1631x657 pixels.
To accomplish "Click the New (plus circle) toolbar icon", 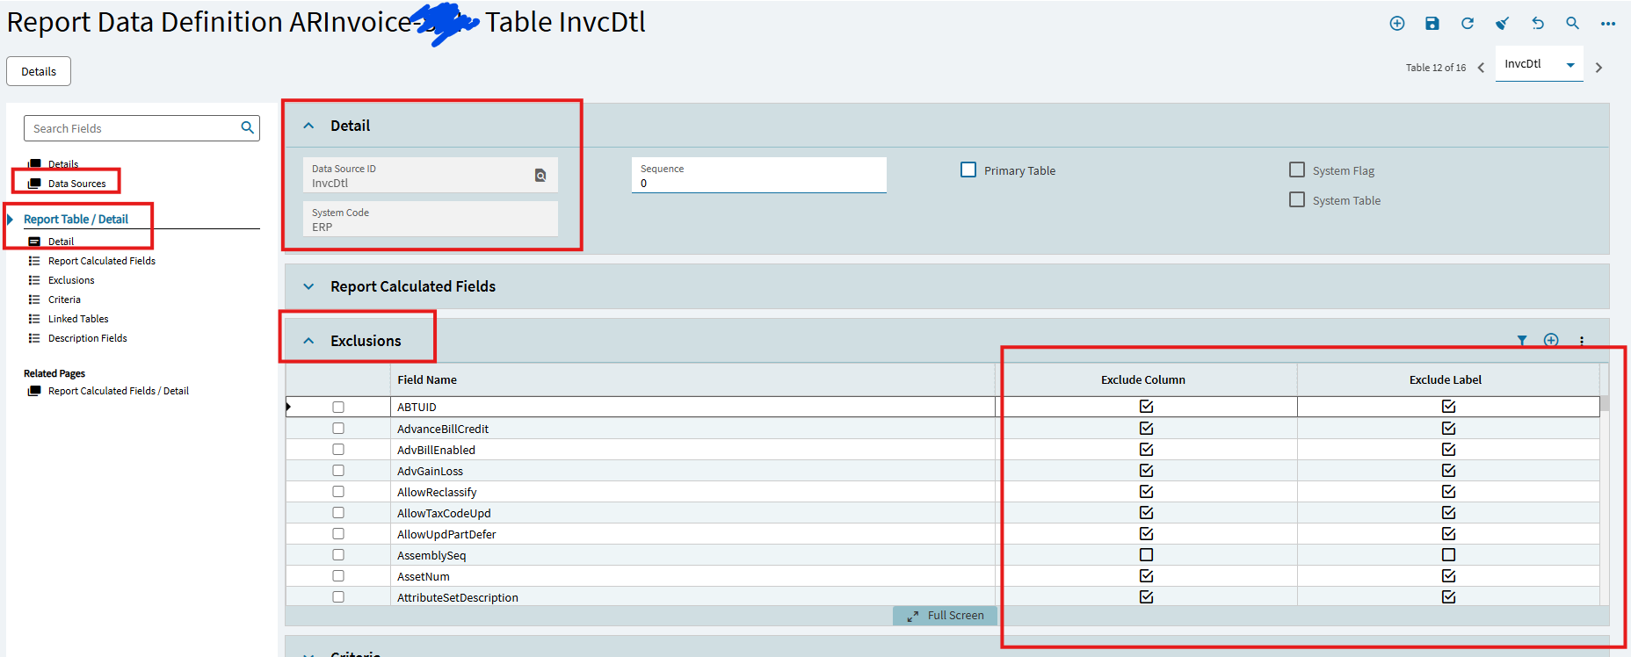I will point(1397,24).
